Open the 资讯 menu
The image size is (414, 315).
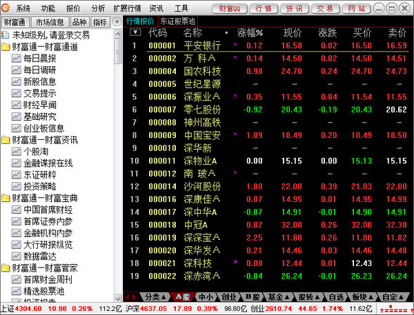(157, 8)
